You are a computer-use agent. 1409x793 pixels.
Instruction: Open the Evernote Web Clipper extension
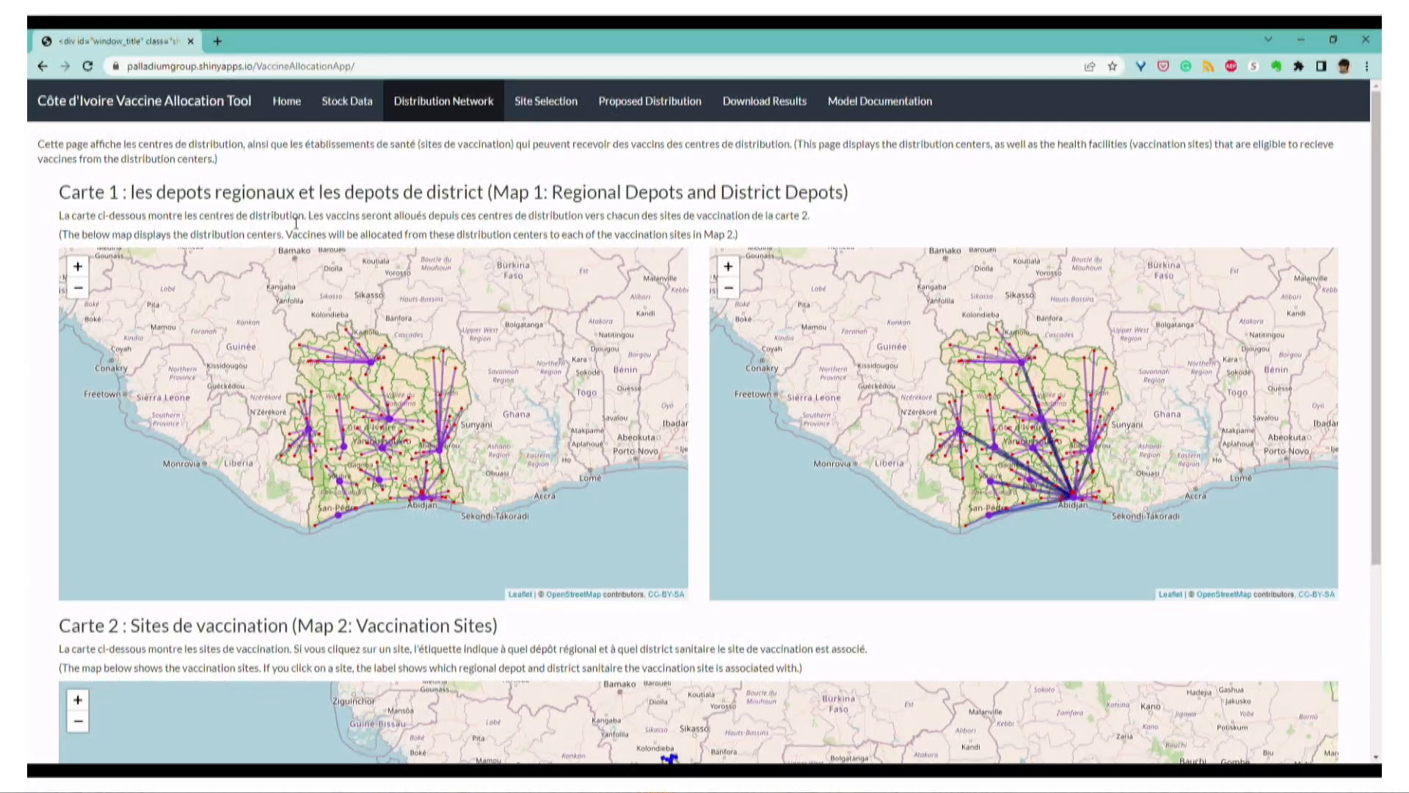point(1275,66)
